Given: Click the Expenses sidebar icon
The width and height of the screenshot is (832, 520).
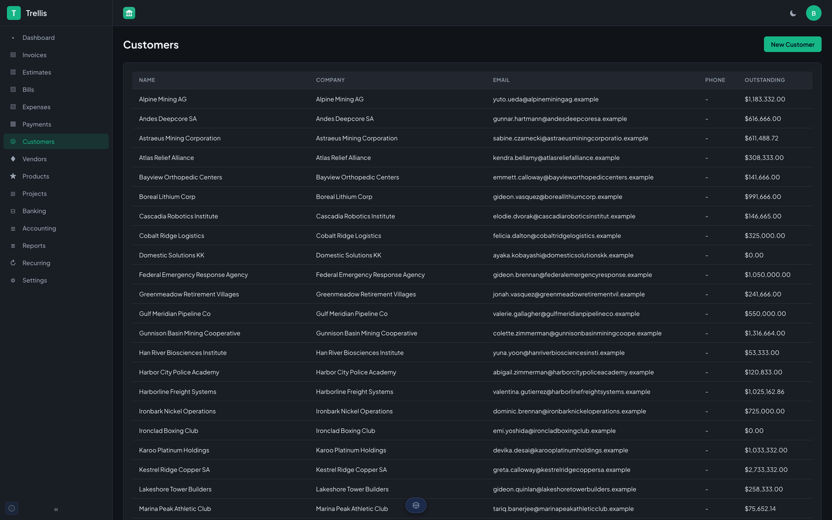Looking at the screenshot, I should tap(13, 107).
